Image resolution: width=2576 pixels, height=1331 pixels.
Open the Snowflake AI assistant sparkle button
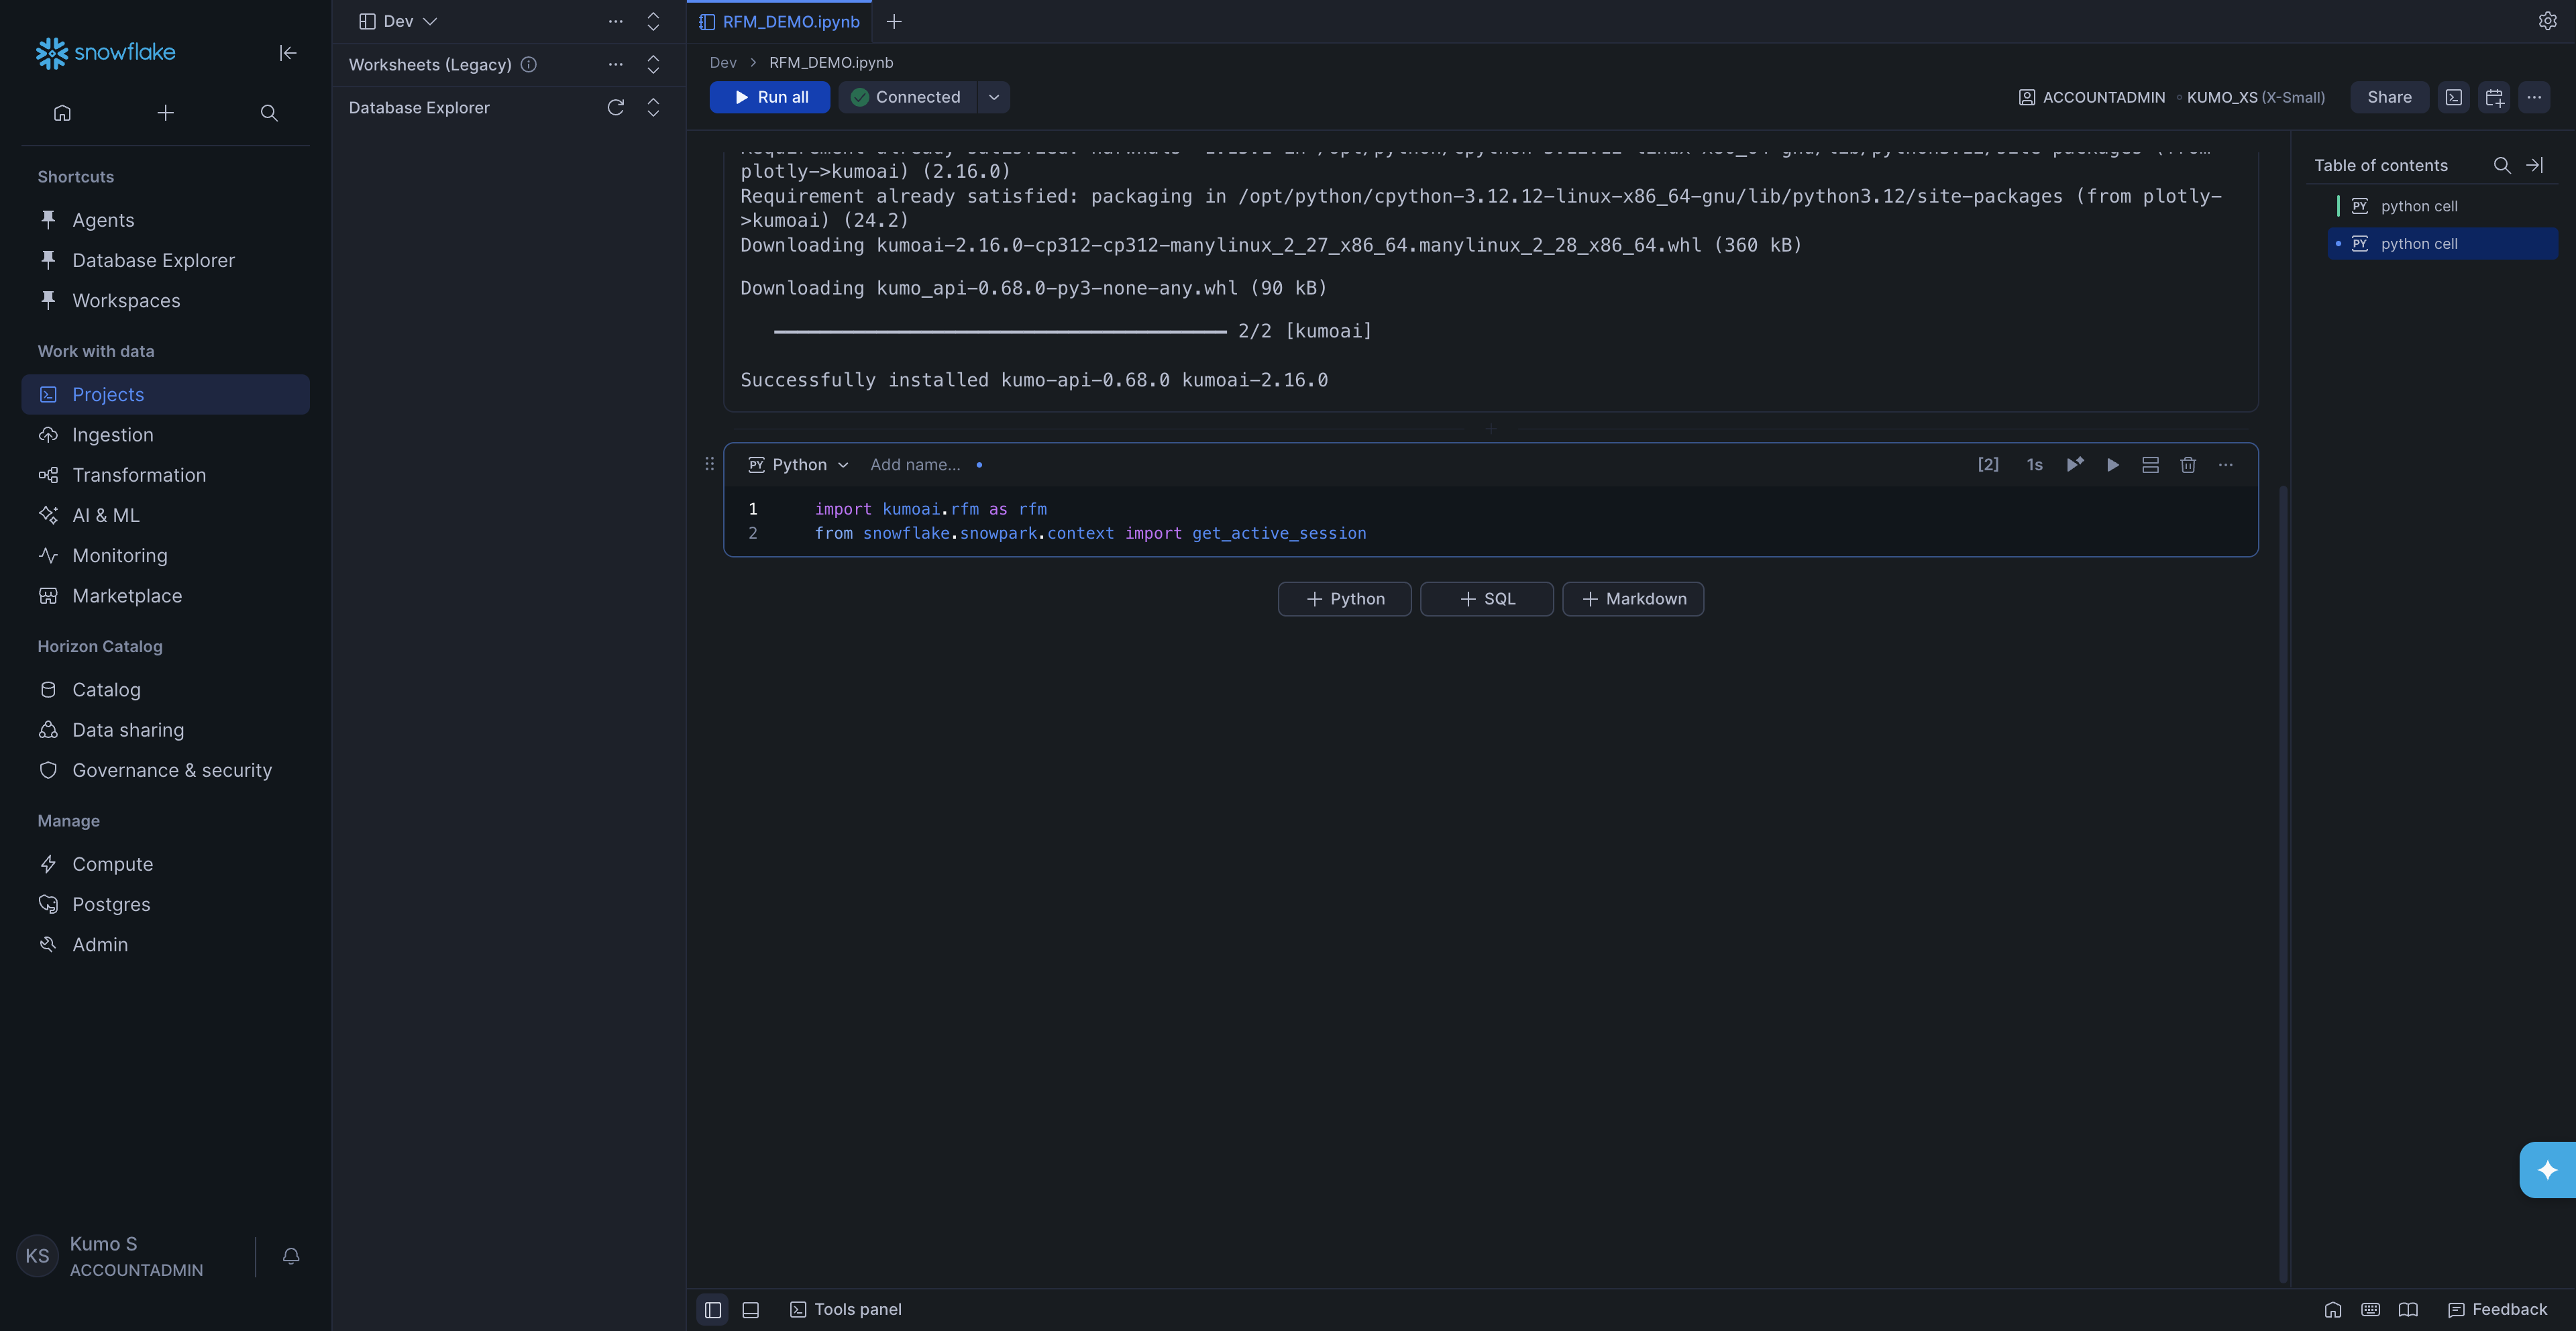click(2547, 1169)
